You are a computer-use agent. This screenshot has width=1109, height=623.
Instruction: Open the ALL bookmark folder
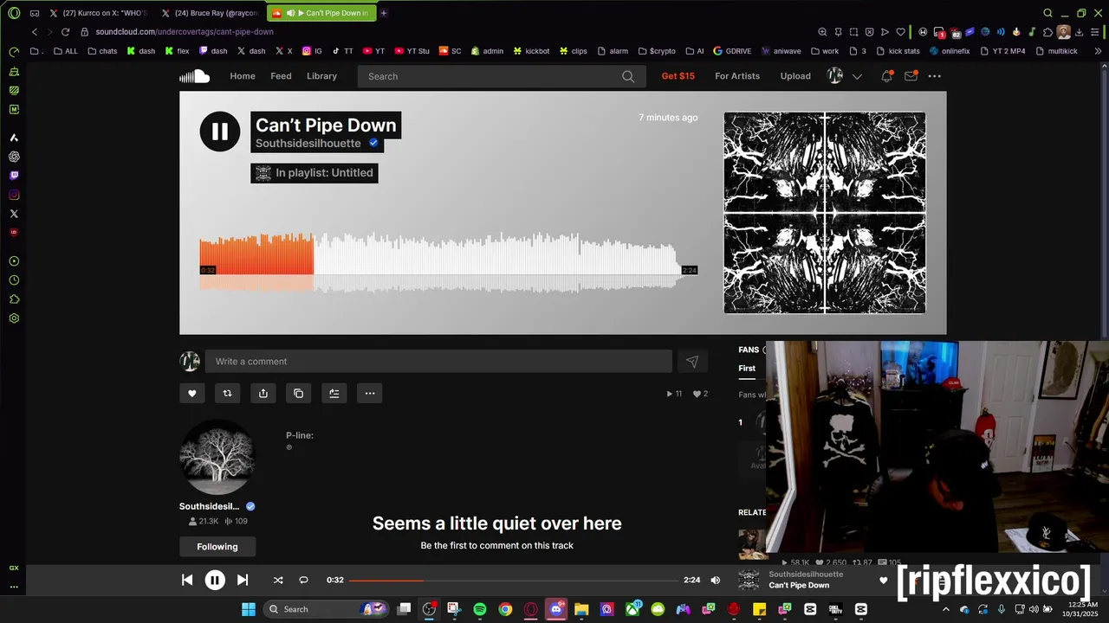[66, 51]
